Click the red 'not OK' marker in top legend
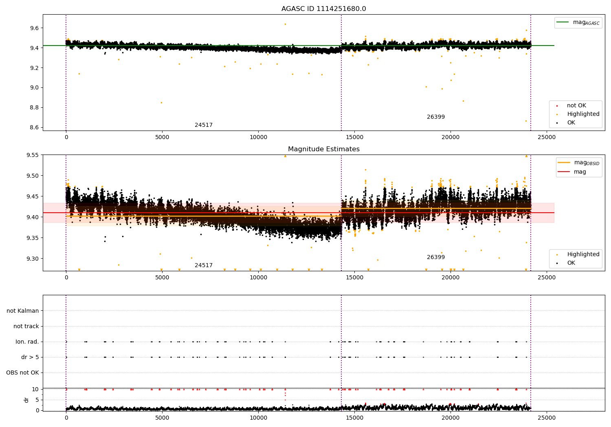The width and height of the screenshot is (611, 427). (x=557, y=106)
